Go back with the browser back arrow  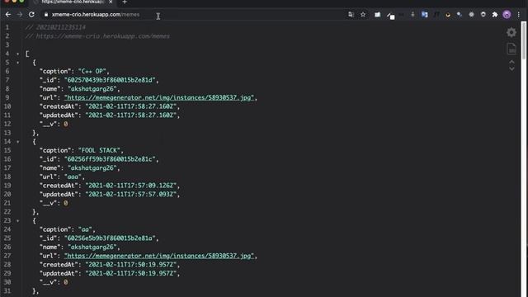point(8,15)
